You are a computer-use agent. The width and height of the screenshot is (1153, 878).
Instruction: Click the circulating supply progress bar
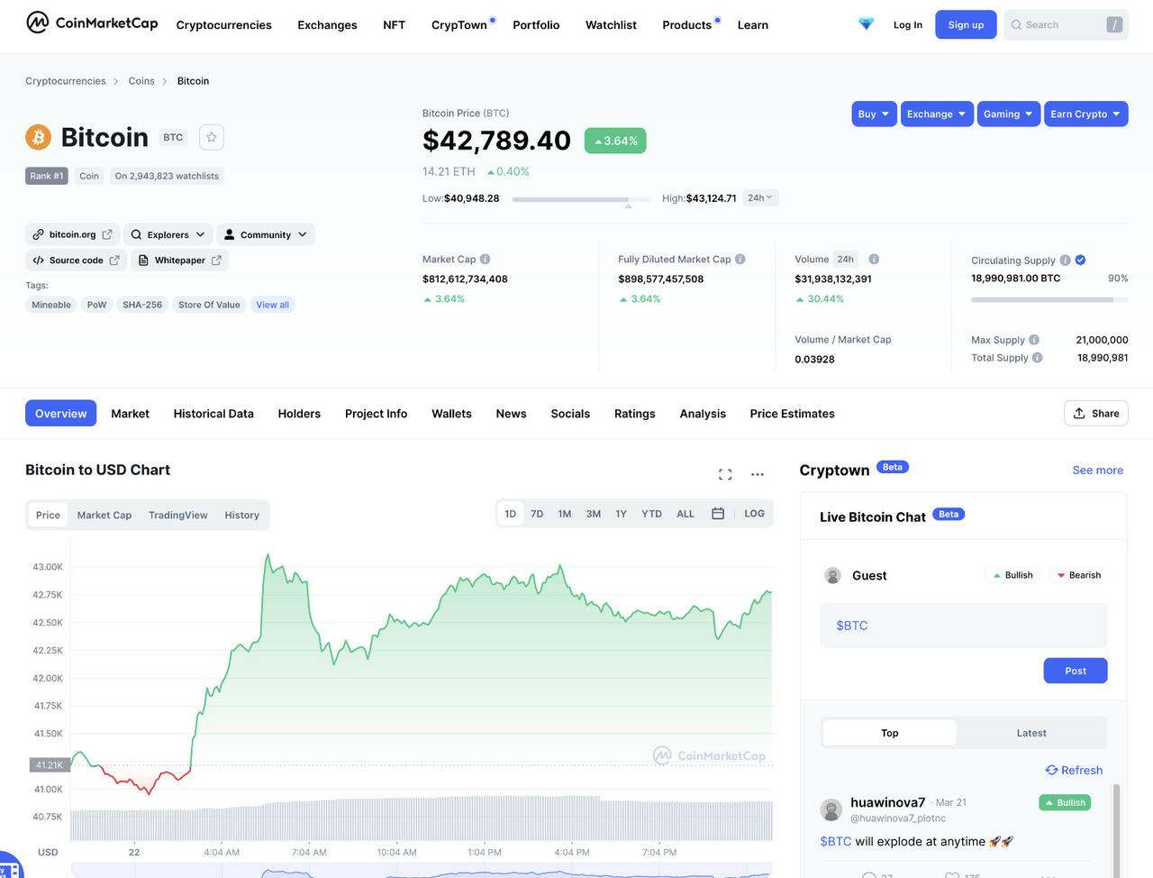point(1049,299)
